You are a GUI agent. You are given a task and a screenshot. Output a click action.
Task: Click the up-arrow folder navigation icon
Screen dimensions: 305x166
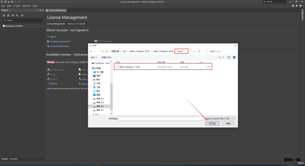coord(103,51)
